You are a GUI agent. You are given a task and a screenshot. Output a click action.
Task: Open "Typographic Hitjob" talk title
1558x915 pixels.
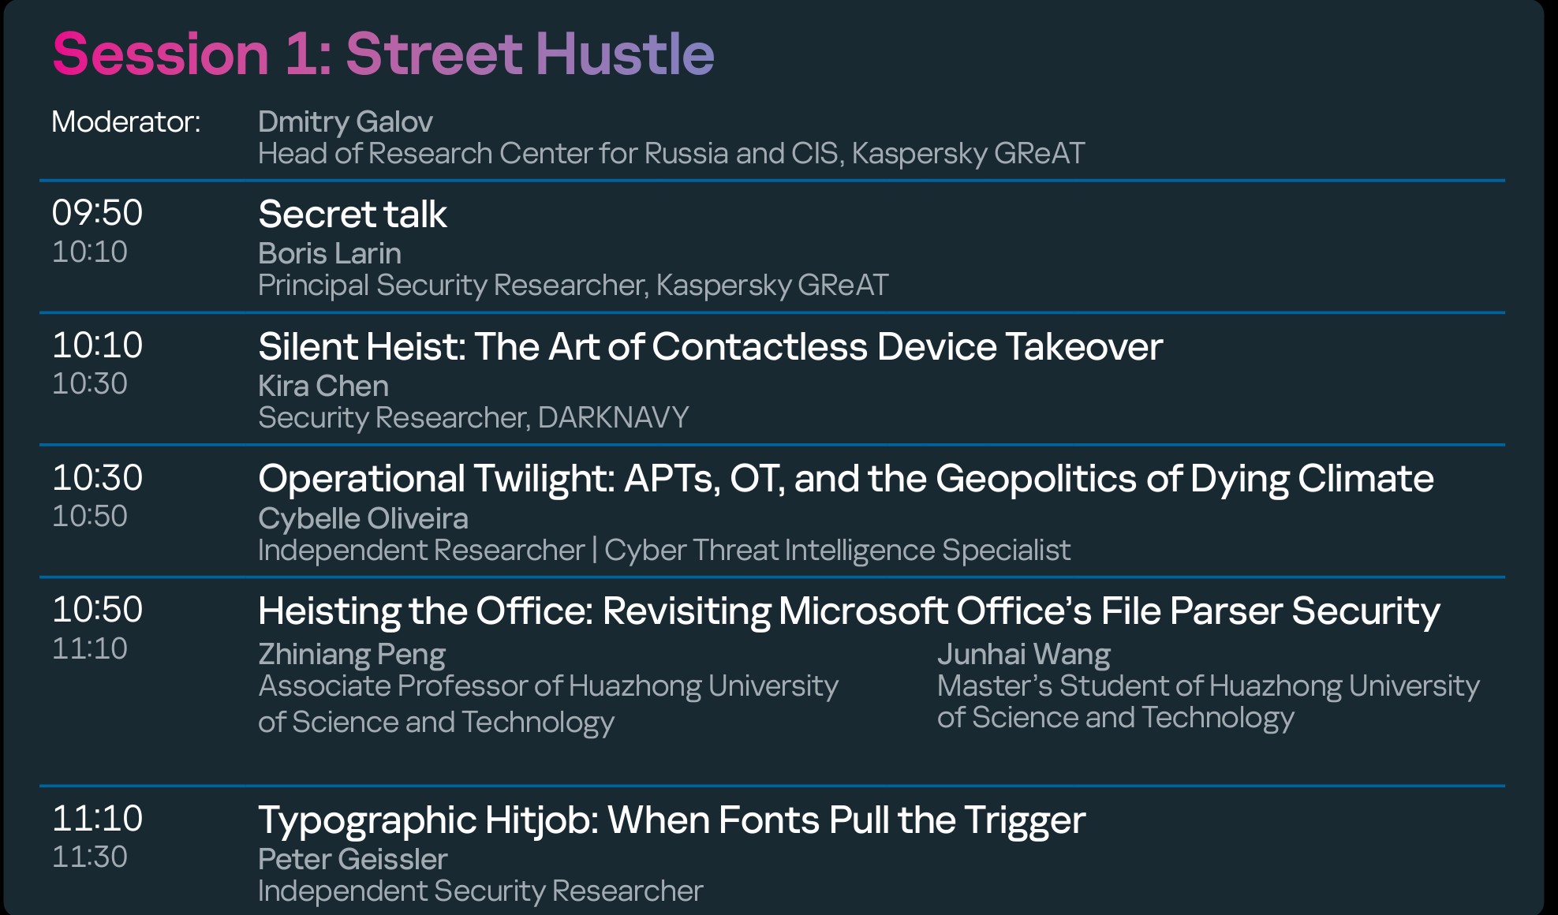click(671, 820)
